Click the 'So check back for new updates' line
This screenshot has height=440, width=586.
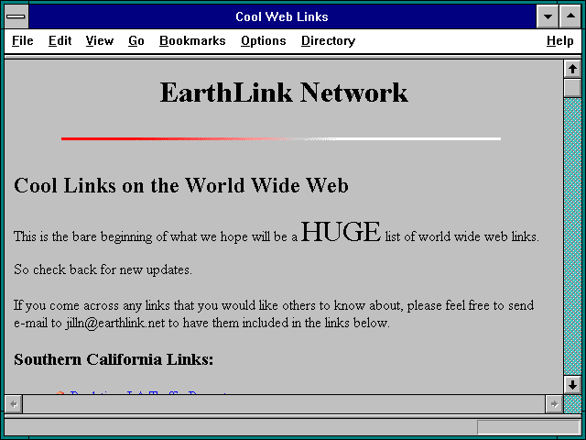click(x=103, y=269)
